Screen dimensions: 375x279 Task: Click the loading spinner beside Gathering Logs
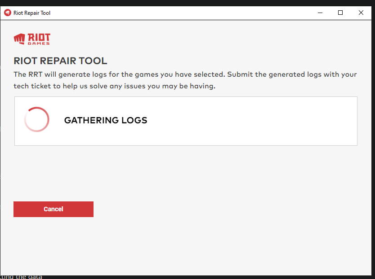tap(36, 119)
